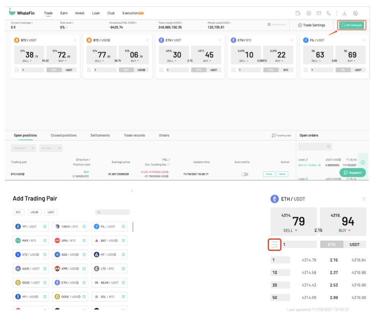This screenshot has height=316, width=375.
Task: Select ETH unit in large ETH/USDT panel
Action: tap(332, 245)
